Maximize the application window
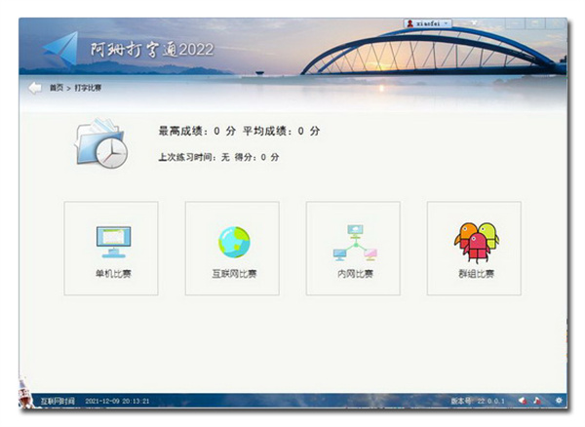The image size is (585, 427). (x=535, y=23)
